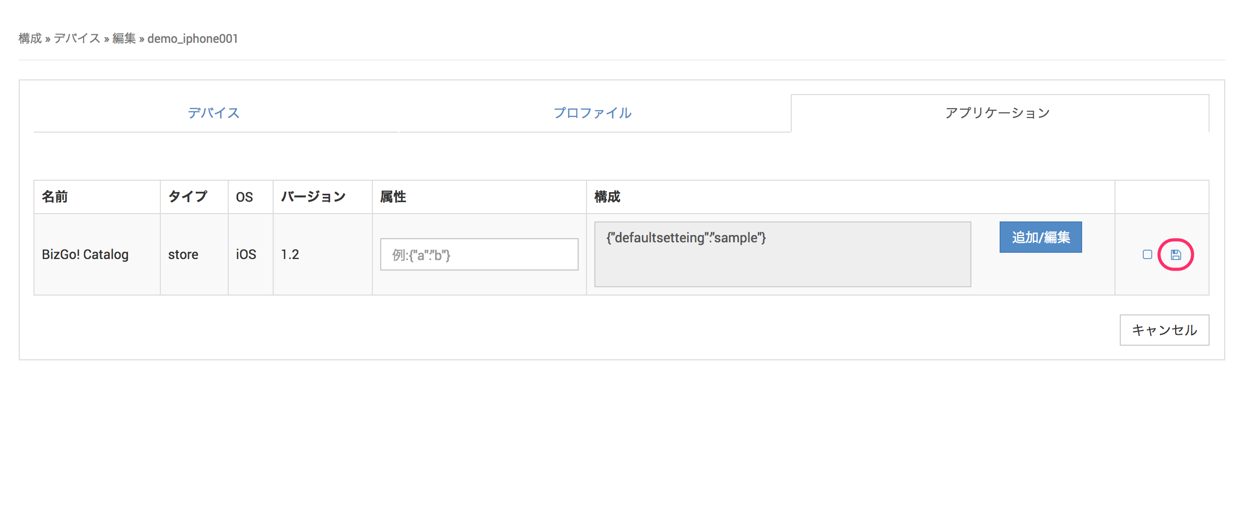Viewport: 1243px width, 516px height.
Task: Click the タイプ column header
Action: pyautogui.click(x=188, y=197)
